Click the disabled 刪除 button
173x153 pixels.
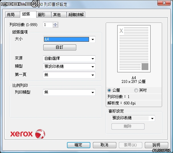click(x=128, y=126)
